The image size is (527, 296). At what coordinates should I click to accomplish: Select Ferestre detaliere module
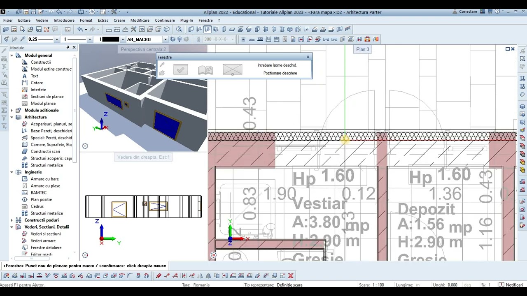point(46,247)
